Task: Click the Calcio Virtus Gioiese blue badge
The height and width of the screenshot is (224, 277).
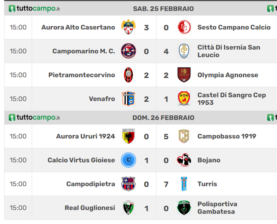Action: 128,160
